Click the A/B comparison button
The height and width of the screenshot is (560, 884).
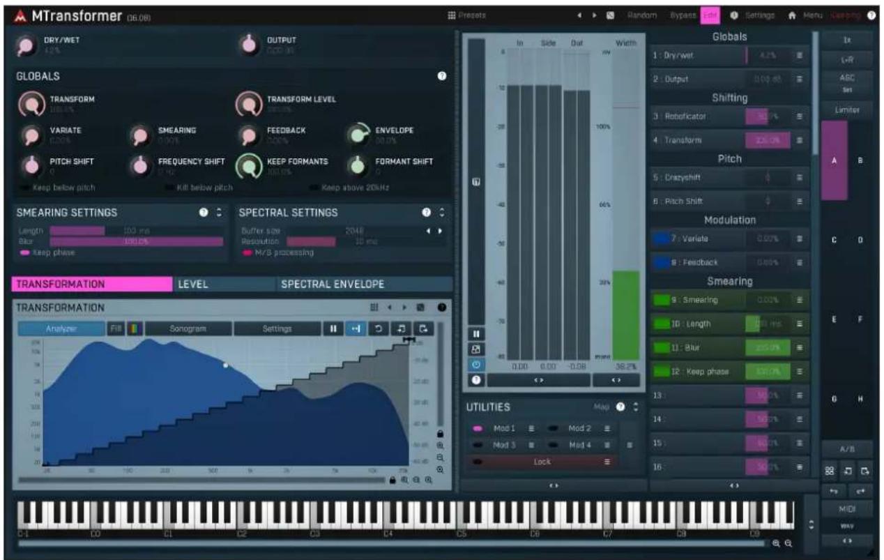(x=846, y=450)
